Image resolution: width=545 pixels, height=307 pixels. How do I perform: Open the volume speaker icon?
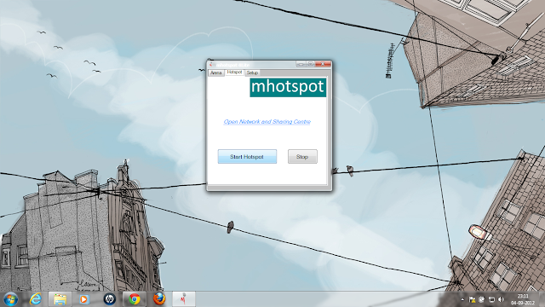501,299
